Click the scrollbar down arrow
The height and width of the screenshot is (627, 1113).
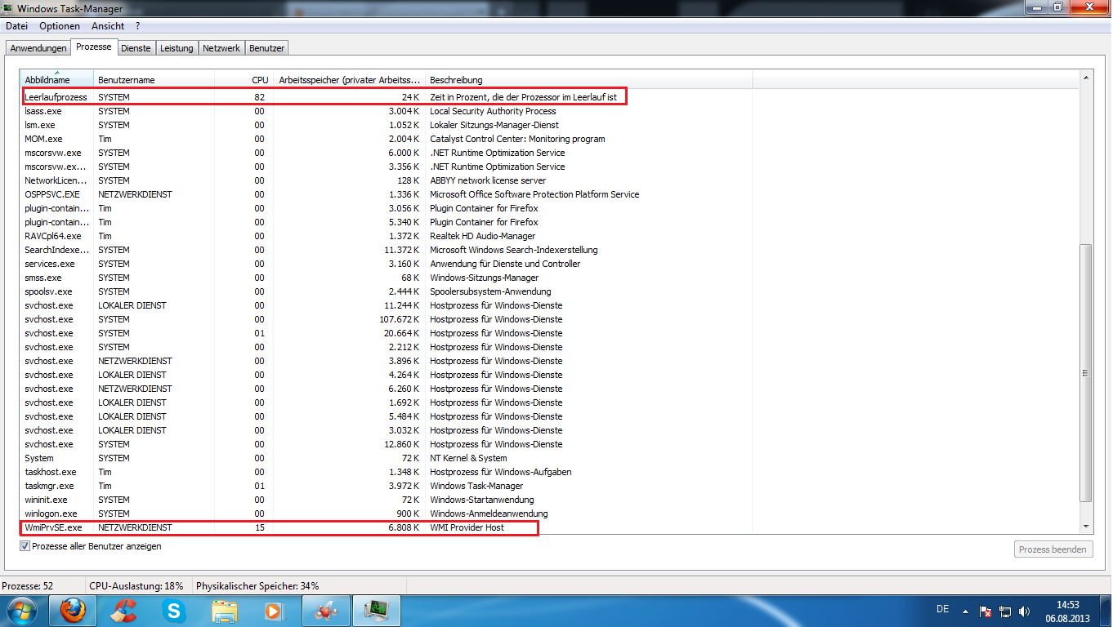[x=1086, y=527]
